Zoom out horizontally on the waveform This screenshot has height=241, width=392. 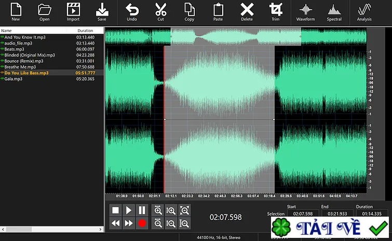pyautogui.click(x=158, y=223)
